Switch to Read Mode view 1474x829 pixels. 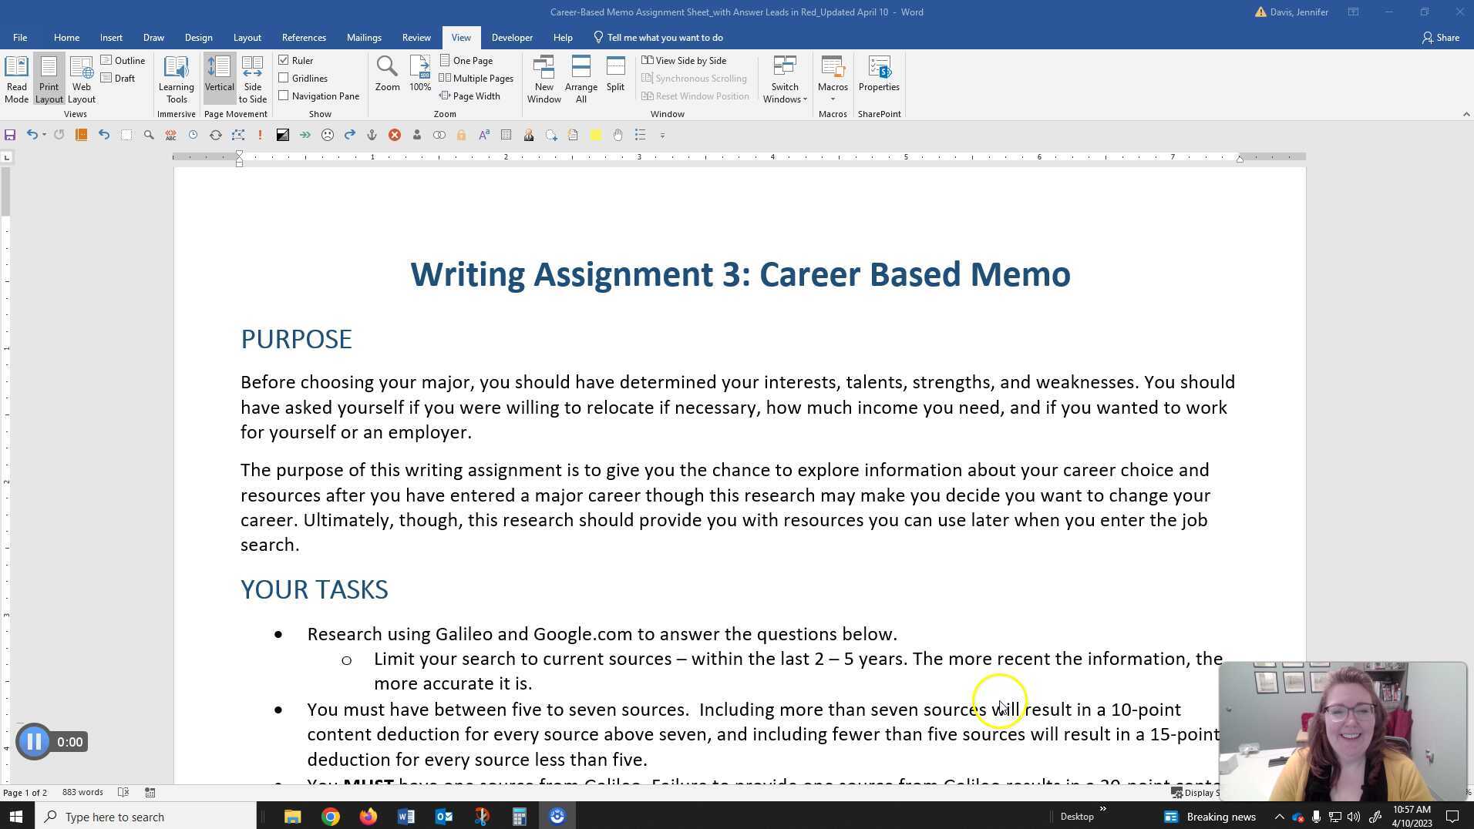pyautogui.click(x=16, y=77)
